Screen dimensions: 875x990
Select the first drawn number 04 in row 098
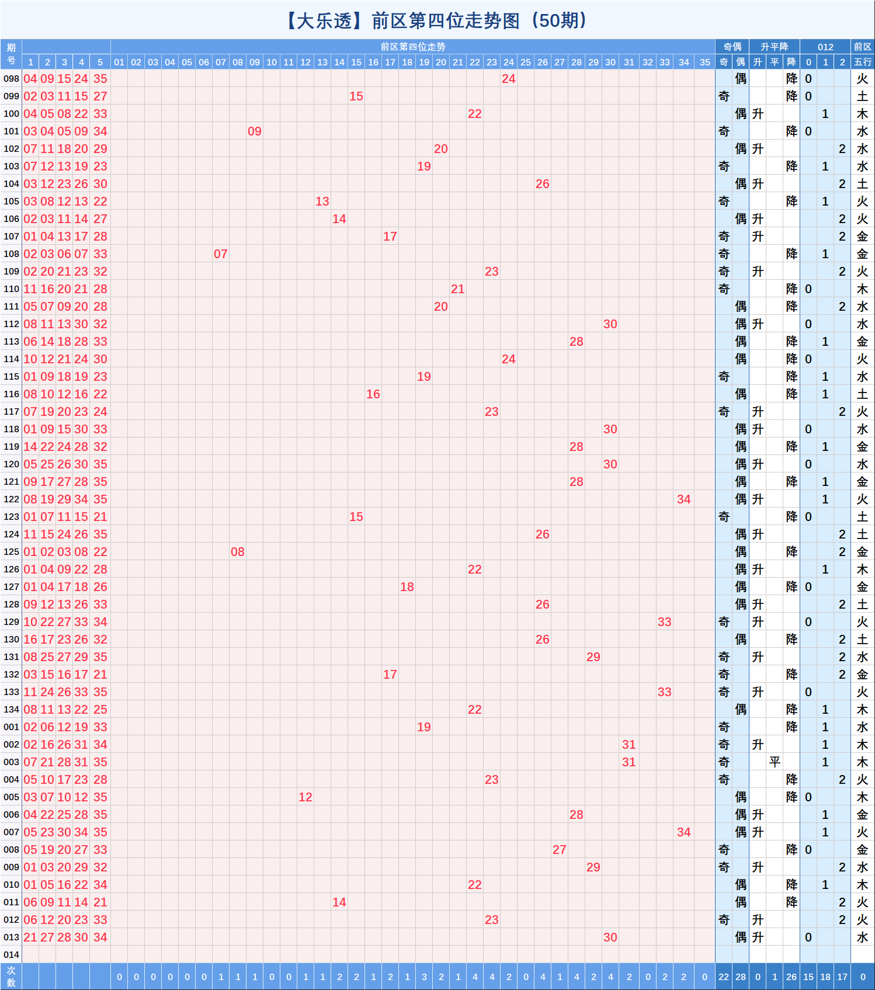[x=30, y=79]
